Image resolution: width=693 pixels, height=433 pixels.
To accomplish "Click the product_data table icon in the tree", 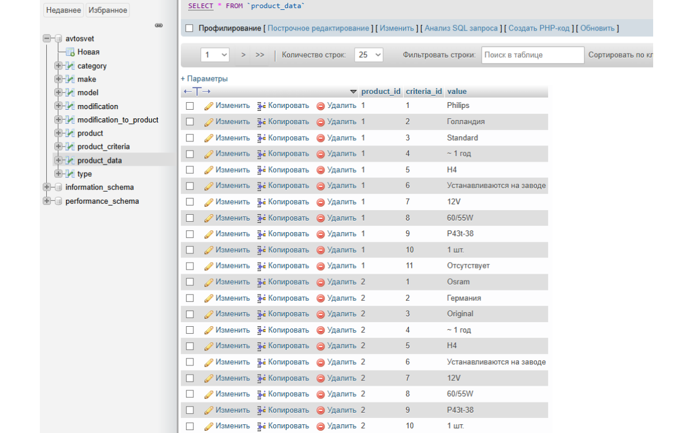I will (70, 160).
